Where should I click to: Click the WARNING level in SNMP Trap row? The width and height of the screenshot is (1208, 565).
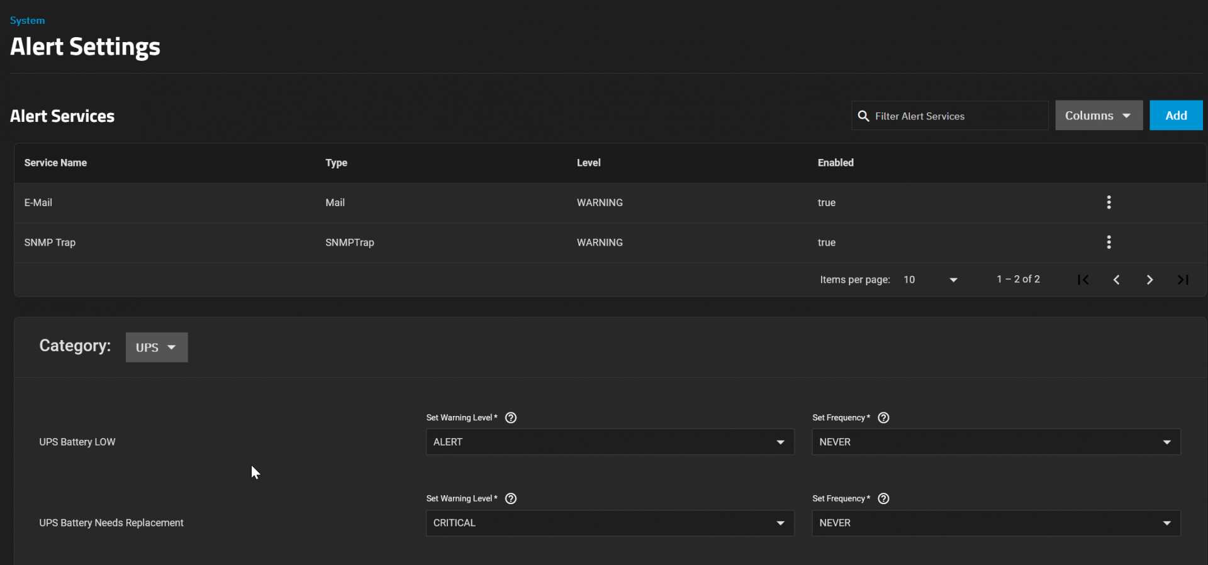tap(600, 243)
